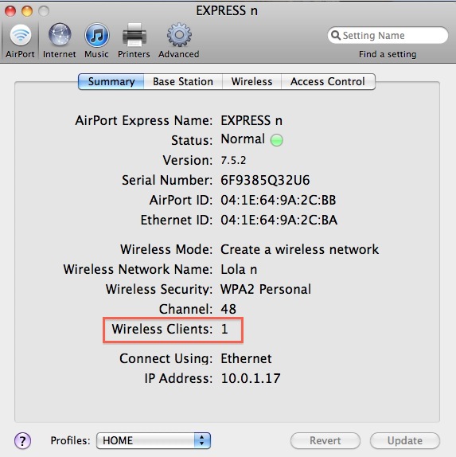The image size is (456, 457).
Task: Switch to the Base Station tab
Action: tap(183, 81)
